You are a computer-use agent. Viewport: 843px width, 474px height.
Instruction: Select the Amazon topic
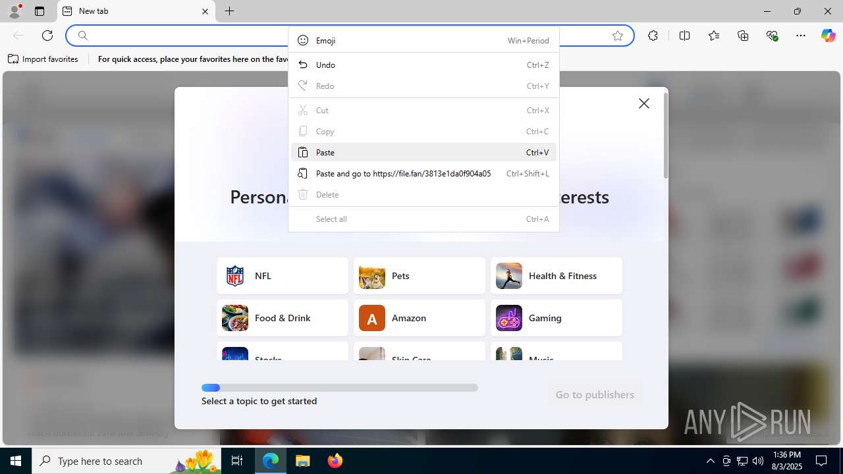420,318
